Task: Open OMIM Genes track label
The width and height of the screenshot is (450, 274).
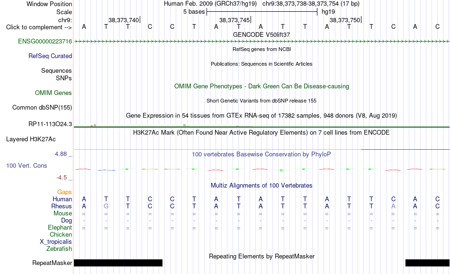Action: [54, 93]
